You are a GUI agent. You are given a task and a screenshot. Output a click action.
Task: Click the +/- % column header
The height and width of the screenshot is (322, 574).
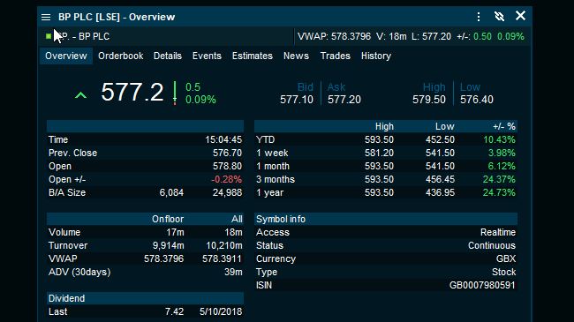(504, 127)
